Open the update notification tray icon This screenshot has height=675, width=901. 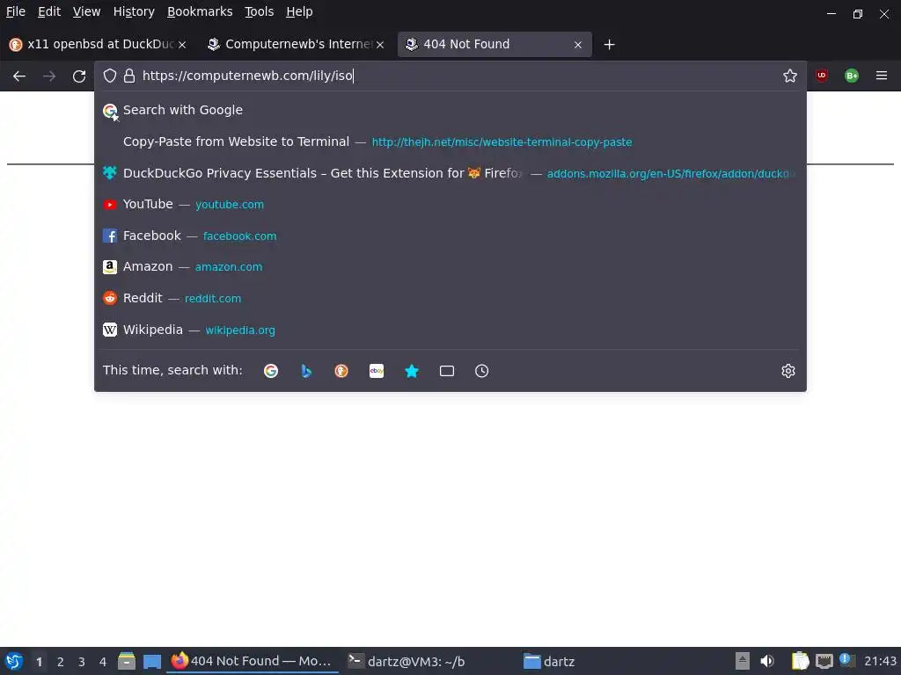pos(847,660)
